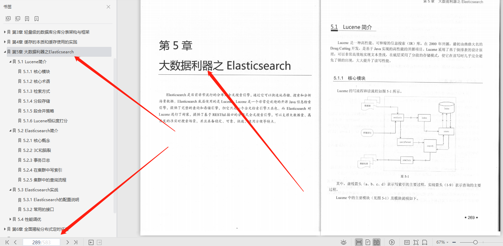Viewport: 503px width, 246px height.
Task: Go to bookmark 5.2.1 核心概念
Action: point(36,140)
